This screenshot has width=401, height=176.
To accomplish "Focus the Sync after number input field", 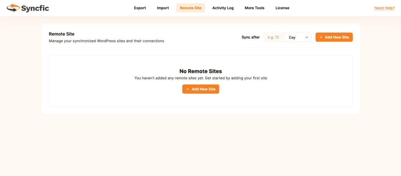I will click(x=274, y=37).
